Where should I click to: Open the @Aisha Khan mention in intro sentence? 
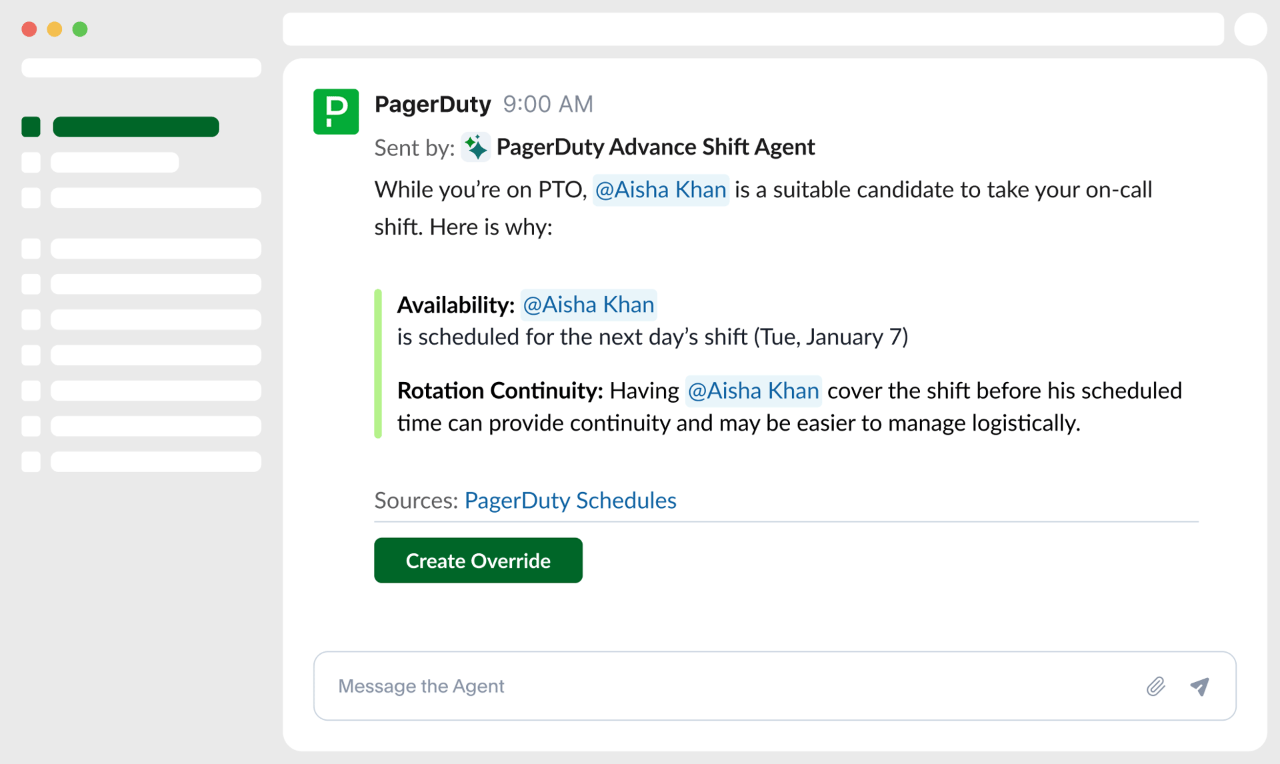pyautogui.click(x=660, y=189)
